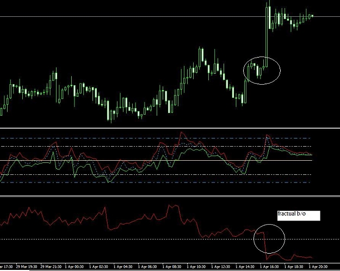This screenshot has height=271, width=340.
Task: Click the "1 Apr 02:30" time axis label
Action: click(98, 267)
